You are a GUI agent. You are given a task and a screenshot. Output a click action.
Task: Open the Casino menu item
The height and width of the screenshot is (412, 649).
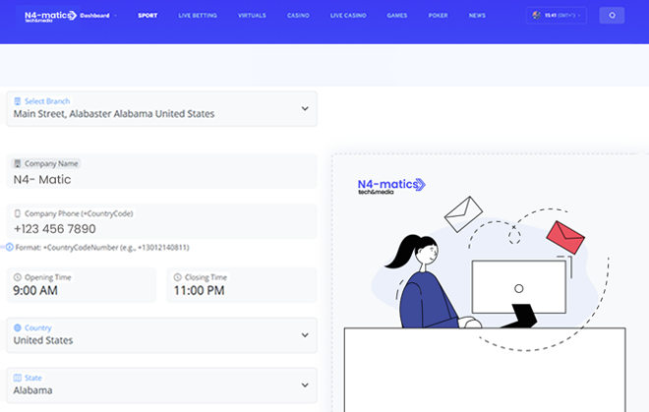point(298,16)
